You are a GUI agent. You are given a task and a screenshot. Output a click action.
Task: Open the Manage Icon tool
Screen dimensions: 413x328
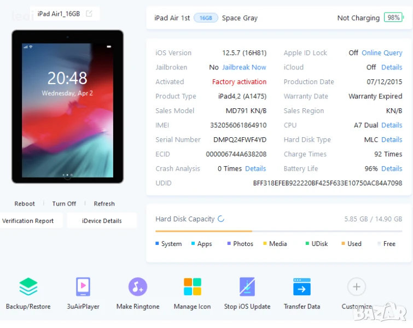[x=192, y=287]
